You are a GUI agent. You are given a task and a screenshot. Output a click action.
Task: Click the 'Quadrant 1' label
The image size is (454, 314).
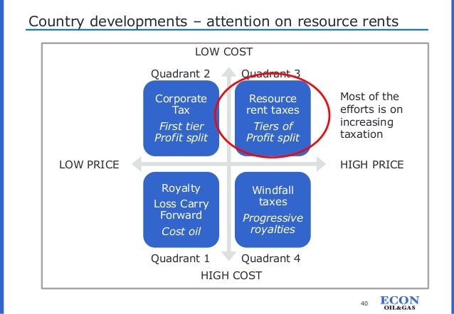180,258
